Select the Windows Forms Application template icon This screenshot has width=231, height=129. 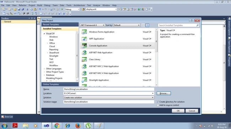pyautogui.click(x=84, y=32)
